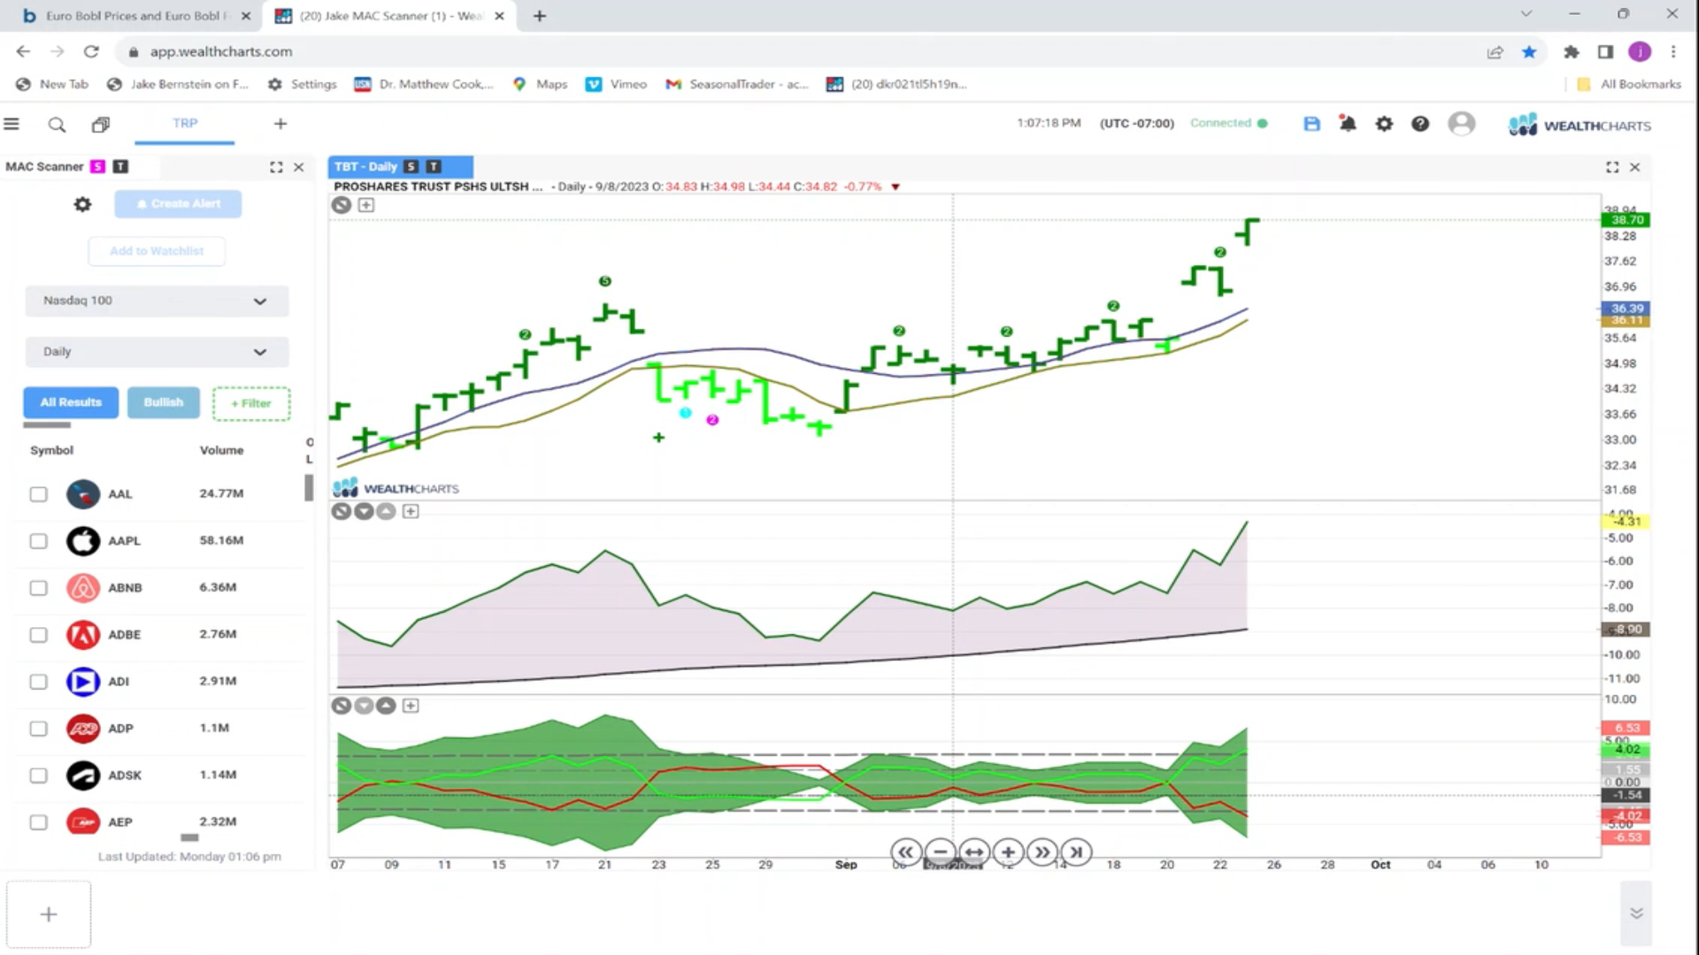Open the hamburger main menu
The width and height of the screenshot is (1699, 955).
12,125
